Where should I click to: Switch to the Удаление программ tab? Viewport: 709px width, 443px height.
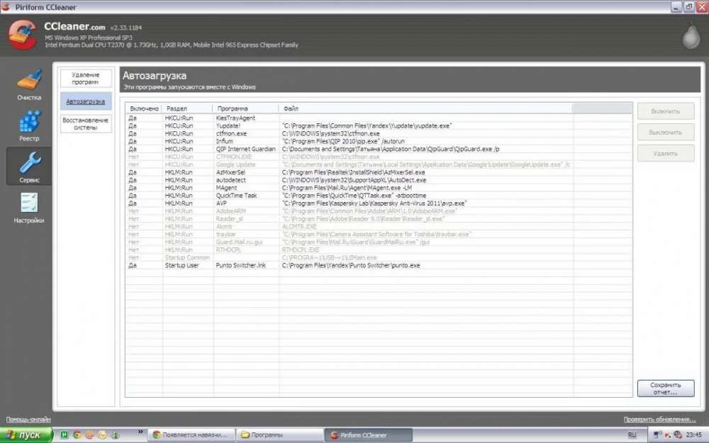(86, 78)
